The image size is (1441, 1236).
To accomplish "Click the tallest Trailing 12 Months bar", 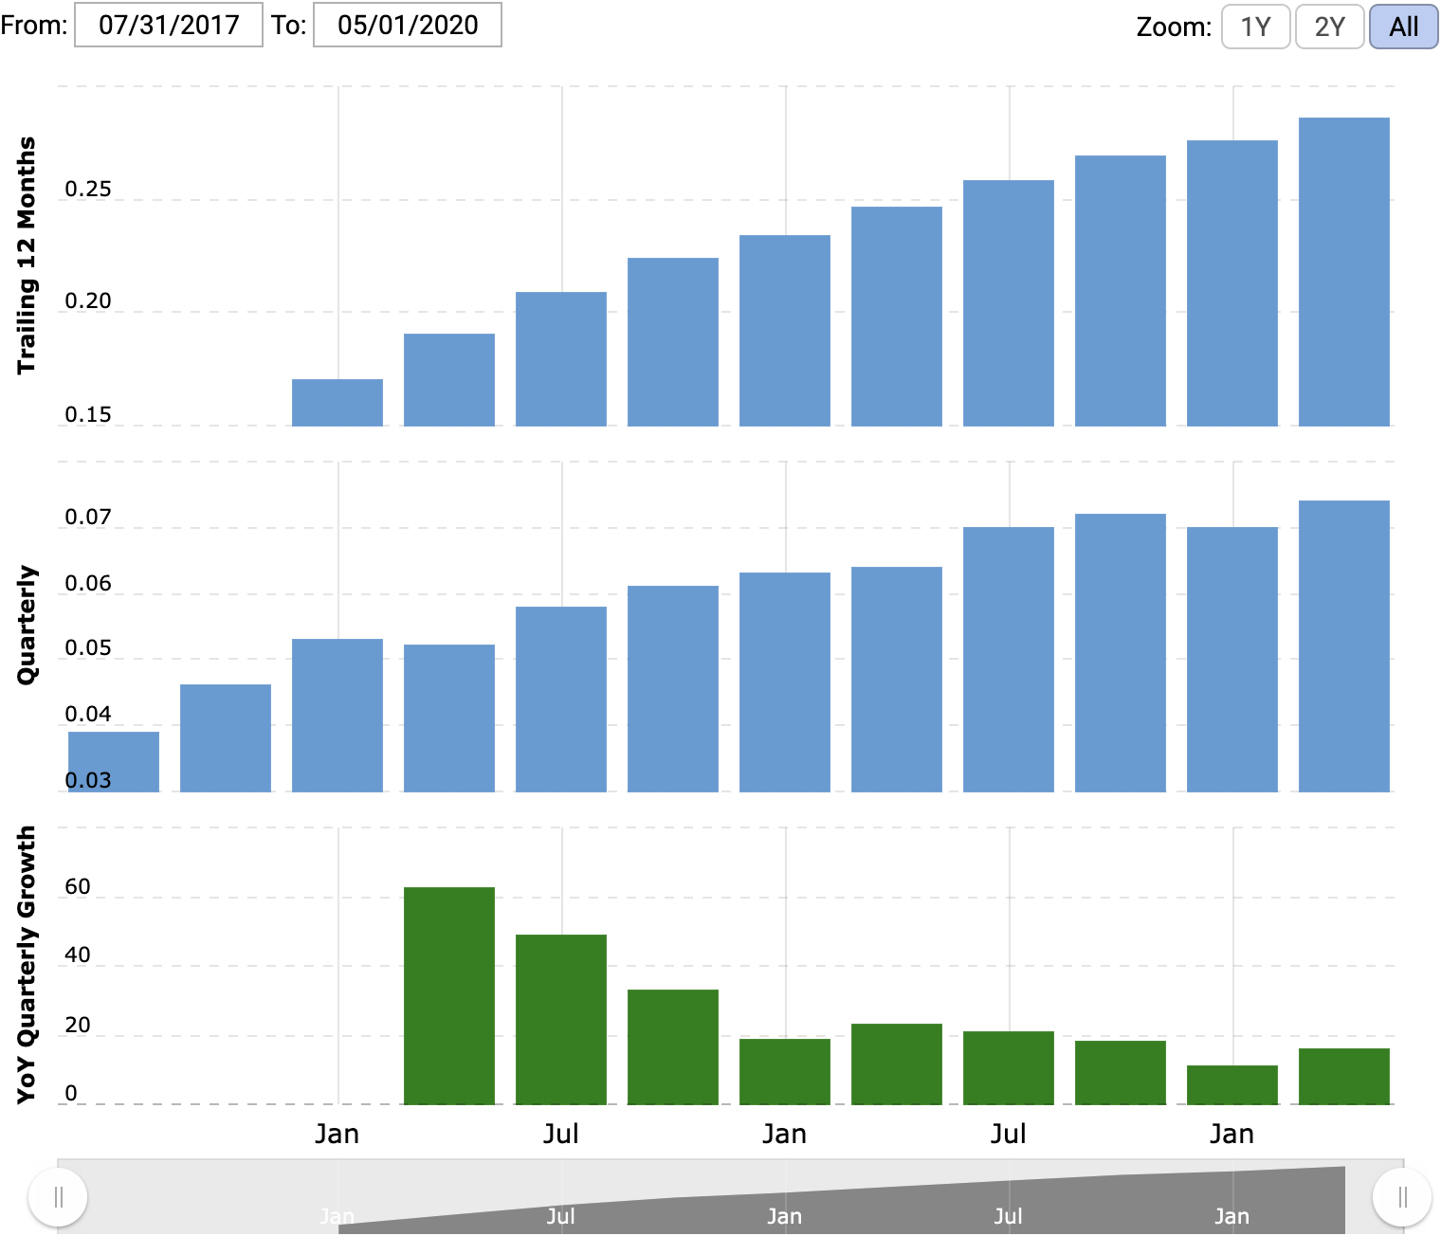I will click(1344, 272).
